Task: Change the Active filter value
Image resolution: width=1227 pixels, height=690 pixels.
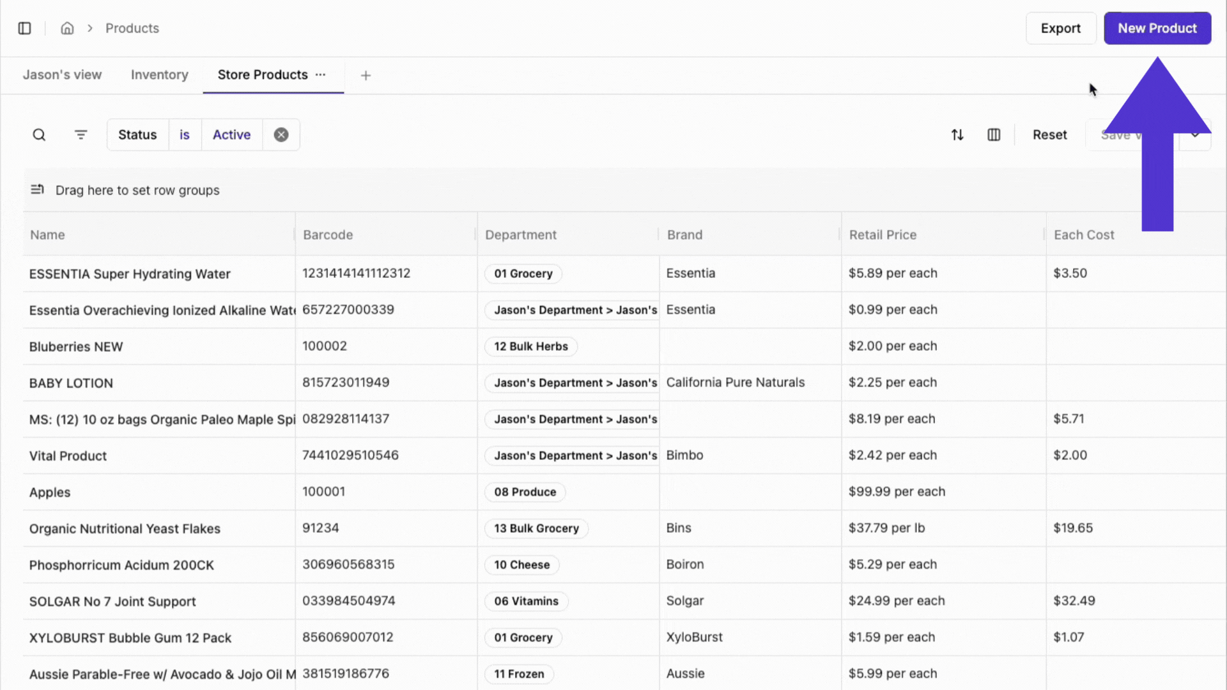Action: pyautogui.click(x=231, y=135)
